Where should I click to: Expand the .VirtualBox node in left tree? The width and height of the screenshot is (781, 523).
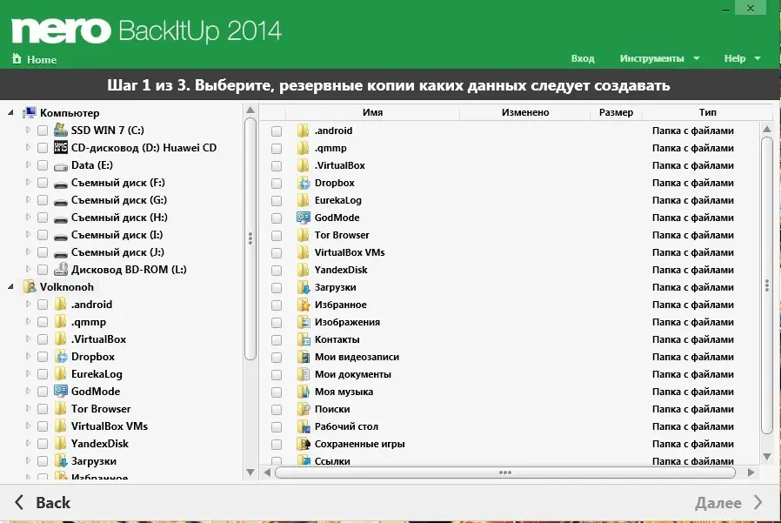pyautogui.click(x=28, y=339)
